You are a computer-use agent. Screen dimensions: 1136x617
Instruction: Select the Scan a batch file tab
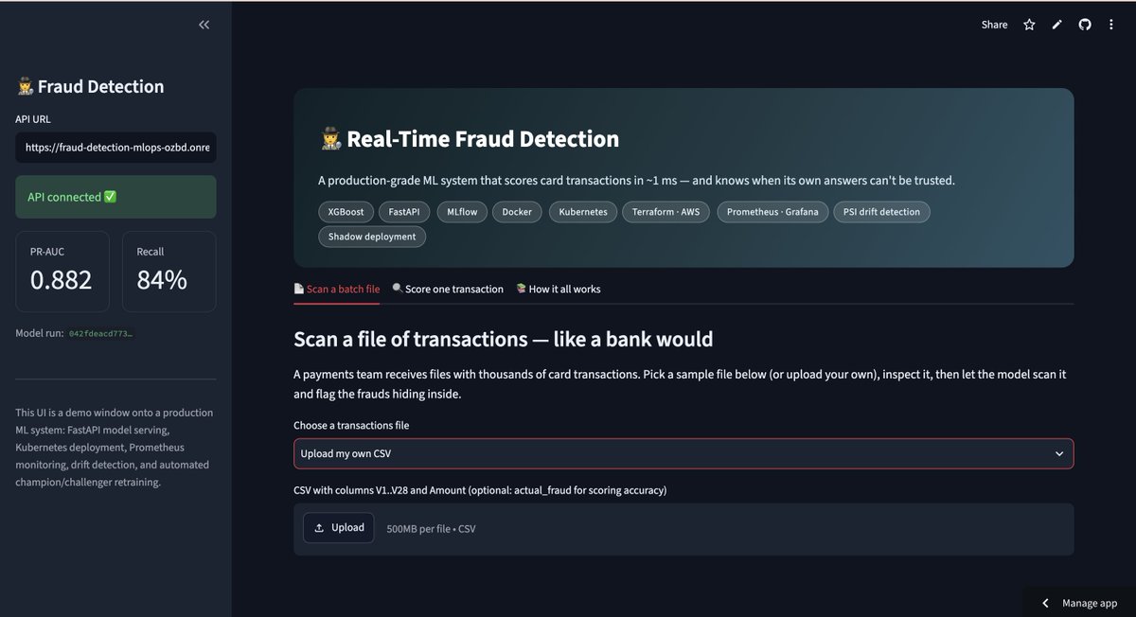(x=336, y=289)
